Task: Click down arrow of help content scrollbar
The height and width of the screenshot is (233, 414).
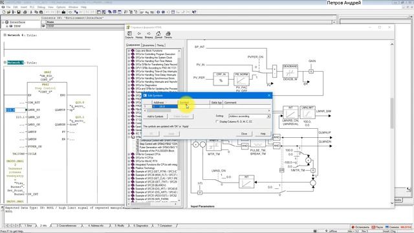Action: (392, 203)
